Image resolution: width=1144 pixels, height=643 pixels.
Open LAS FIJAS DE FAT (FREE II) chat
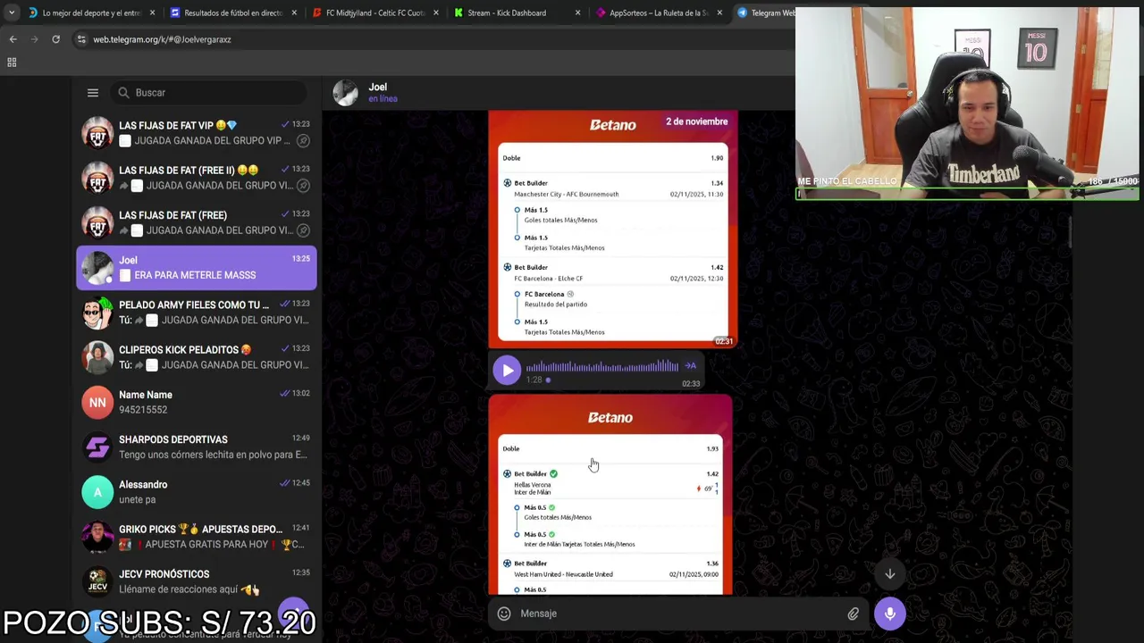click(197, 178)
